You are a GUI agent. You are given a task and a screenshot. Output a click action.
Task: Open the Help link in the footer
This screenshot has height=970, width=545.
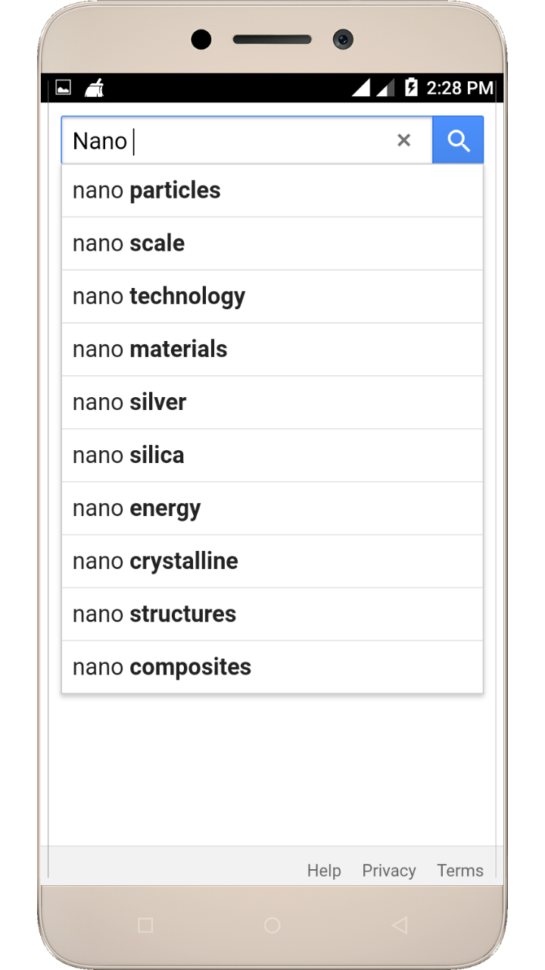point(324,871)
